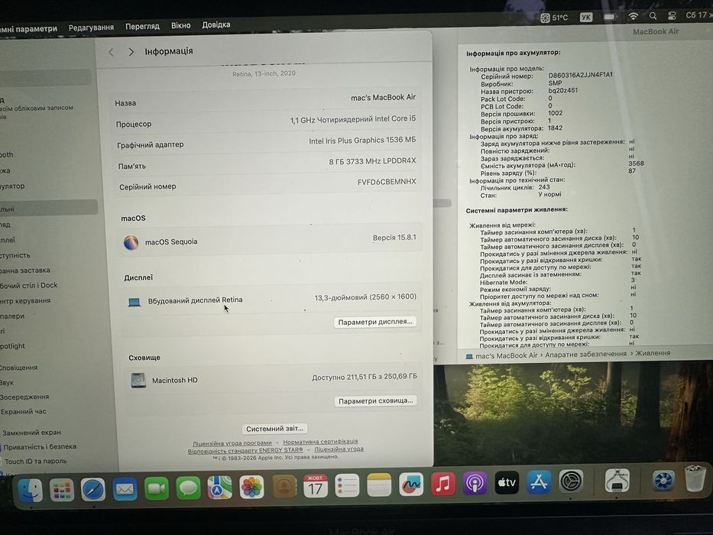Viewport: 713px width, 535px height.
Task: Select Touch ID та пароль in sidebar
Action: (x=35, y=462)
